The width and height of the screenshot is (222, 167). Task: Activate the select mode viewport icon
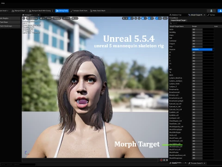tap(123, 18)
